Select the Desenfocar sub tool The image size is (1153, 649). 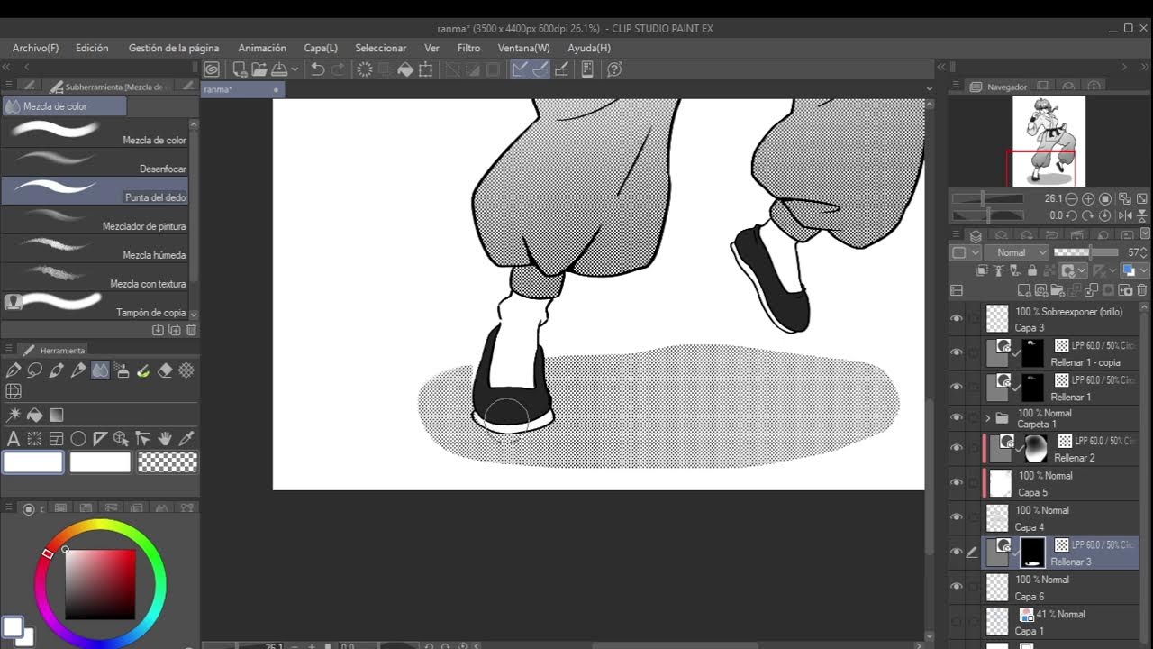99,162
